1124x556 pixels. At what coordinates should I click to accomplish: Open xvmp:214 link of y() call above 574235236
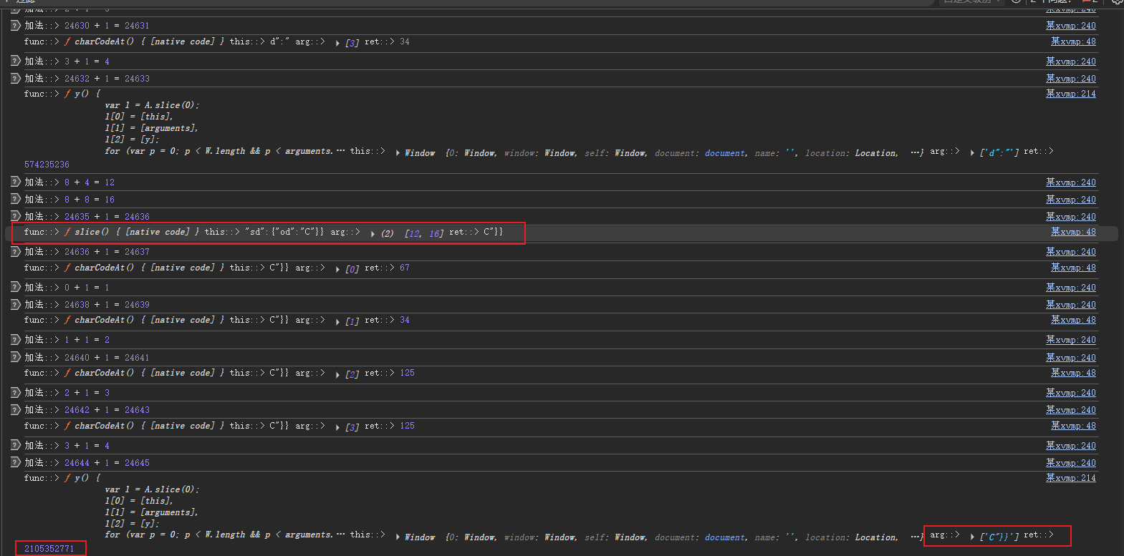coord(1070,94)
